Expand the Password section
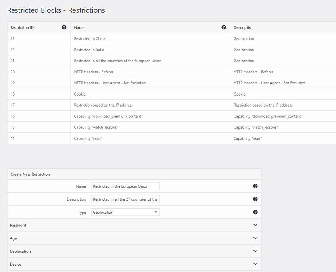This screenshot has height=272, width=336. [x=134, y=225]
